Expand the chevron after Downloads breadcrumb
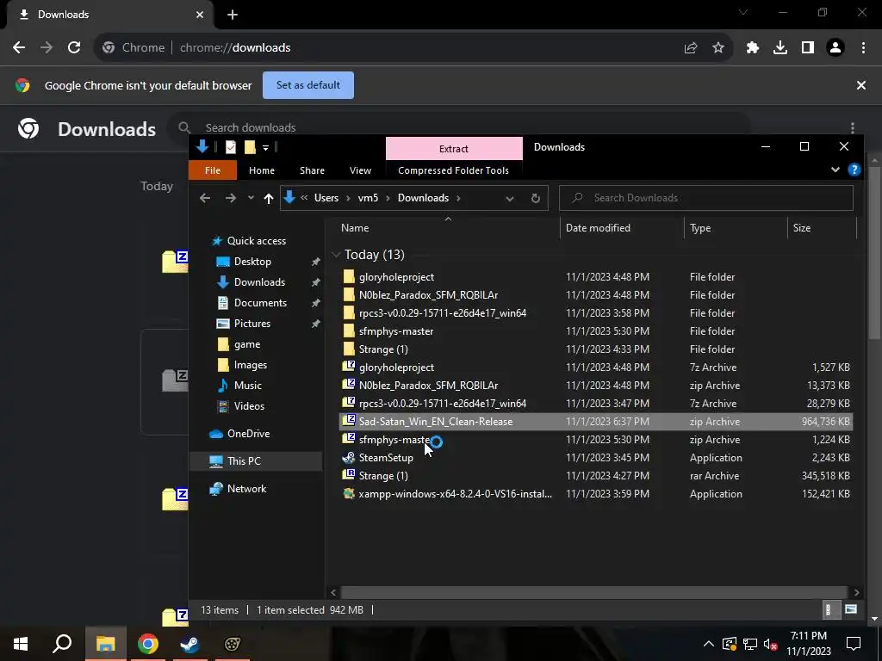This screenshot has width=882, height=661. (x=458, y=198)
